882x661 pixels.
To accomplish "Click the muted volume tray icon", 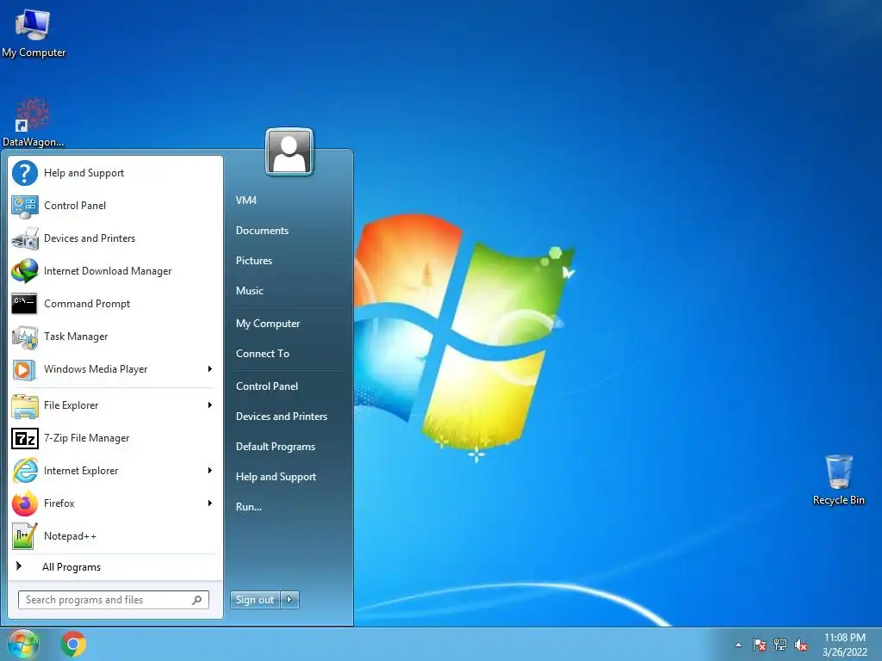I will (x=801, y=645).
